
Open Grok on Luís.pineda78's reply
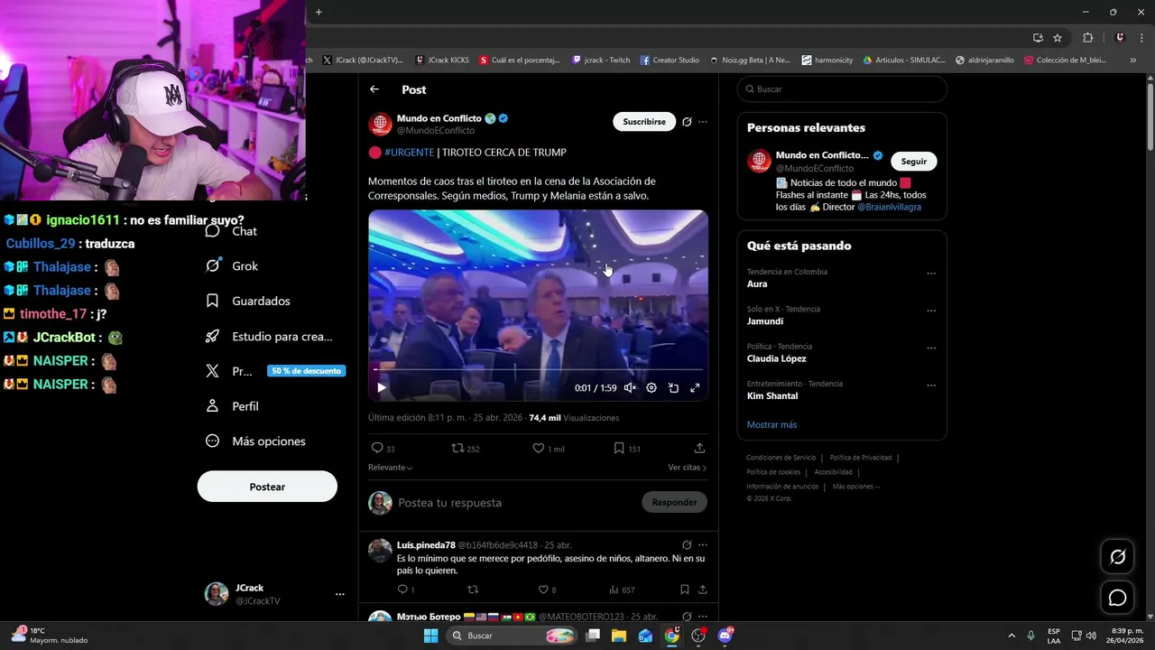tap(687, 545)
